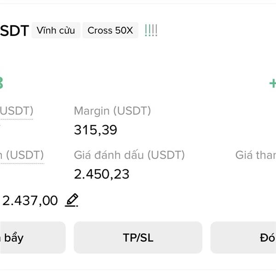
Task: Click the dotted-underlined (USDT) label beside Giá đánh dấu
Action: [x=22, y=155]
